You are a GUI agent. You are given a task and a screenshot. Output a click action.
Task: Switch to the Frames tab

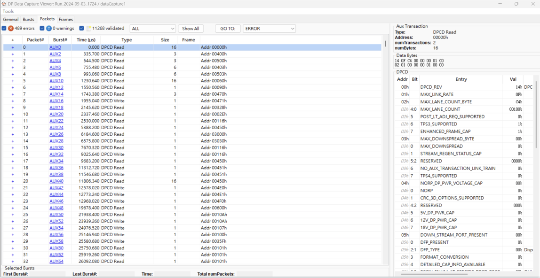(66, 19)
